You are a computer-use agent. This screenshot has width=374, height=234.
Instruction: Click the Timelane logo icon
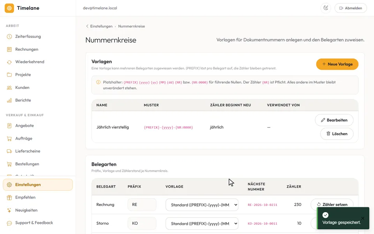pos(9,8)
